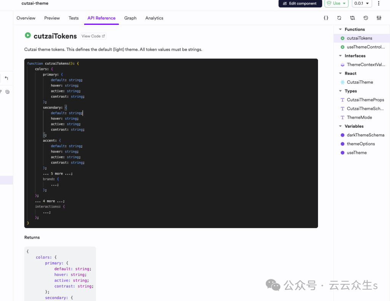Click the 'accent:' line in code block
The width and height of the screenshot is (390, 301).
tap(52, 141)
